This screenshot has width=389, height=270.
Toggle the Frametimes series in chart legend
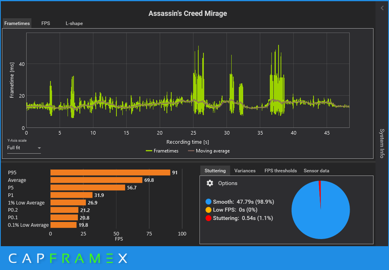point(162,151)
